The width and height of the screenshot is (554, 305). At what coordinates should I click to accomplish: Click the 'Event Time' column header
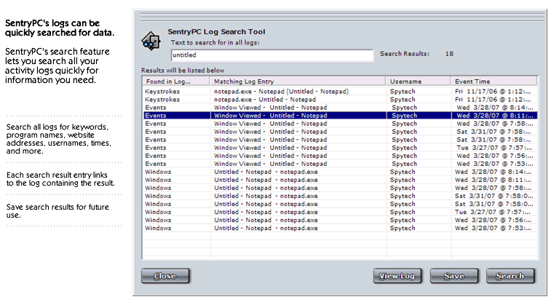tap(494, 81)
